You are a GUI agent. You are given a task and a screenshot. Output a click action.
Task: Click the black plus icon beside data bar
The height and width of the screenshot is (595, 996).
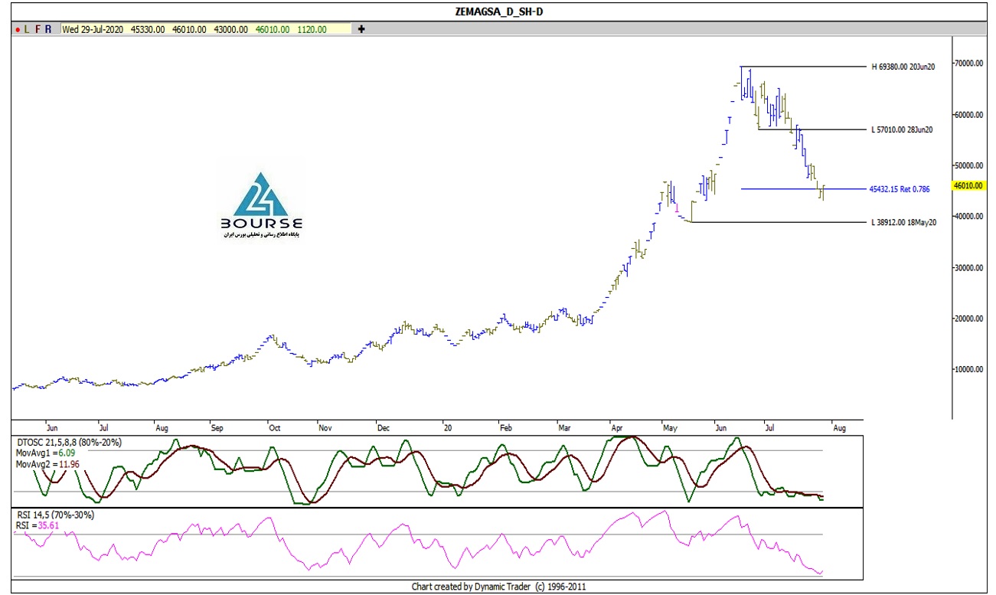[361, 29]
